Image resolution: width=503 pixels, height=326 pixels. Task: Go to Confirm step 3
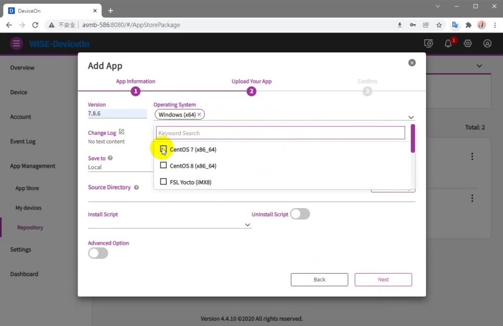pyautogui.click(x=367, y=91)
